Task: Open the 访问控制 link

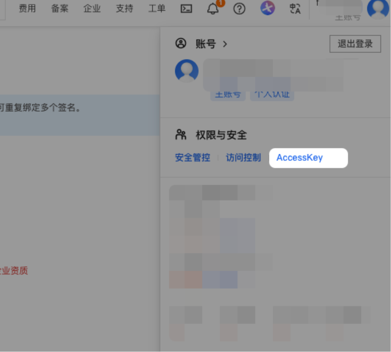Action: 243,158
